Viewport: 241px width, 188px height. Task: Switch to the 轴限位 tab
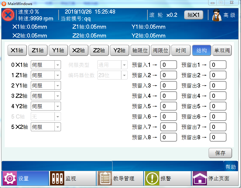(140, 51)
